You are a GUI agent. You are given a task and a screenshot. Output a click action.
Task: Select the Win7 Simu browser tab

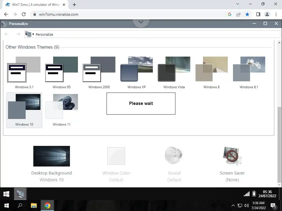tap(35, 5)
